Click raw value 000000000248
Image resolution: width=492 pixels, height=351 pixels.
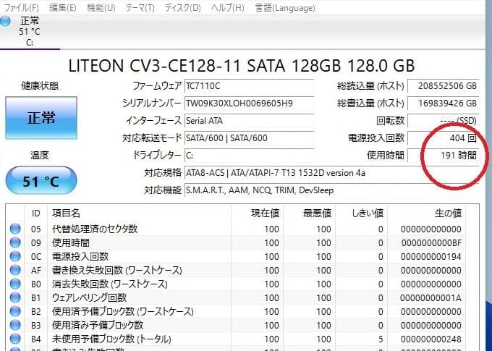pyautogui.click(x=431, y=339)
